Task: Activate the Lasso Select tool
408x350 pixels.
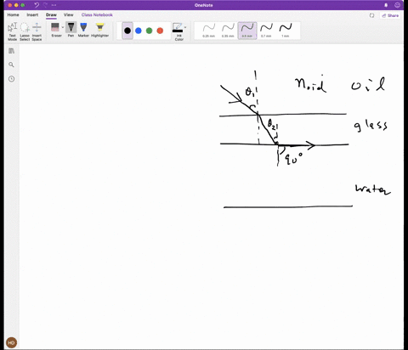Action: (x=25, y=31)
